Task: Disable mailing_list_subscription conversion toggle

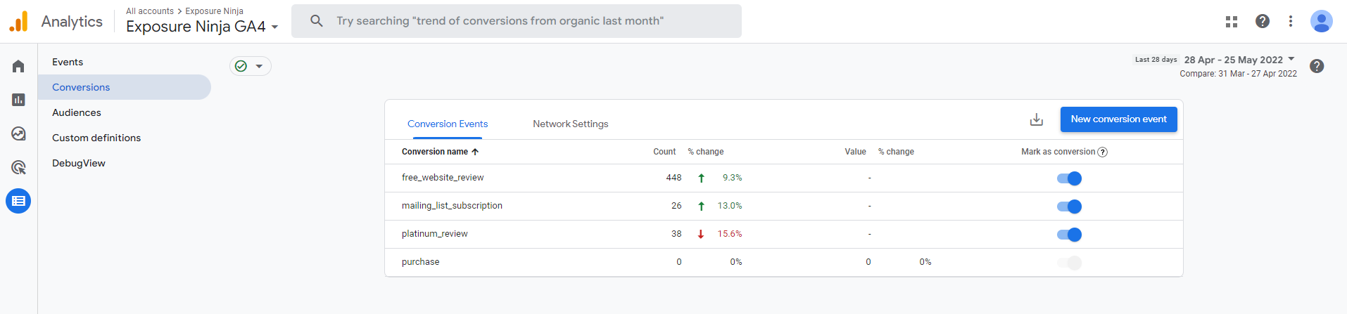Action: [x=1069, y=207]
